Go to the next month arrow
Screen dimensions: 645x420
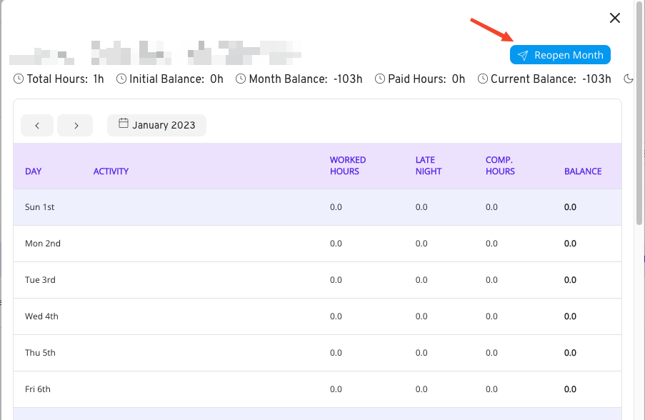coord(75,126)
